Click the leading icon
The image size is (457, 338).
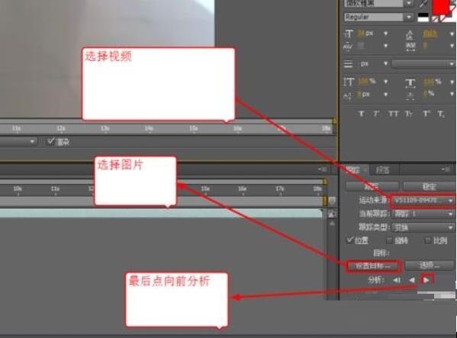(410, 34)
